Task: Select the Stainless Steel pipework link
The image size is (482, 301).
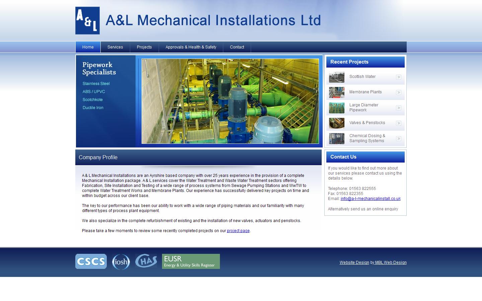Action: pyautogui.click(x=96, y=83)
